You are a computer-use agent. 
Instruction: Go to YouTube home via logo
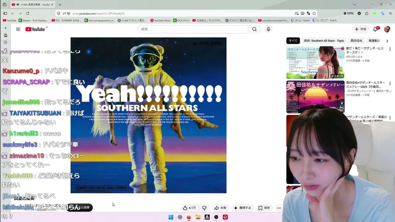pos(35,29)
